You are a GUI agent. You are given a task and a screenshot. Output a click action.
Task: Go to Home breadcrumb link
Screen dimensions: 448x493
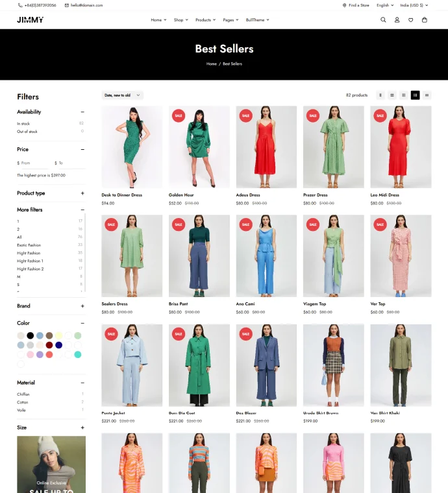pos(212,64)
